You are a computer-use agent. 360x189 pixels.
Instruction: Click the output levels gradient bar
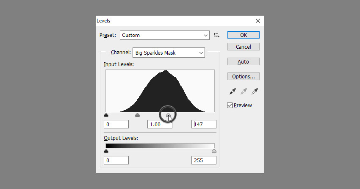160,146
